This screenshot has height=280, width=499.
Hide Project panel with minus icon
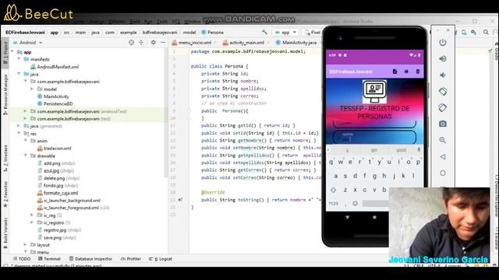point(163,42)
